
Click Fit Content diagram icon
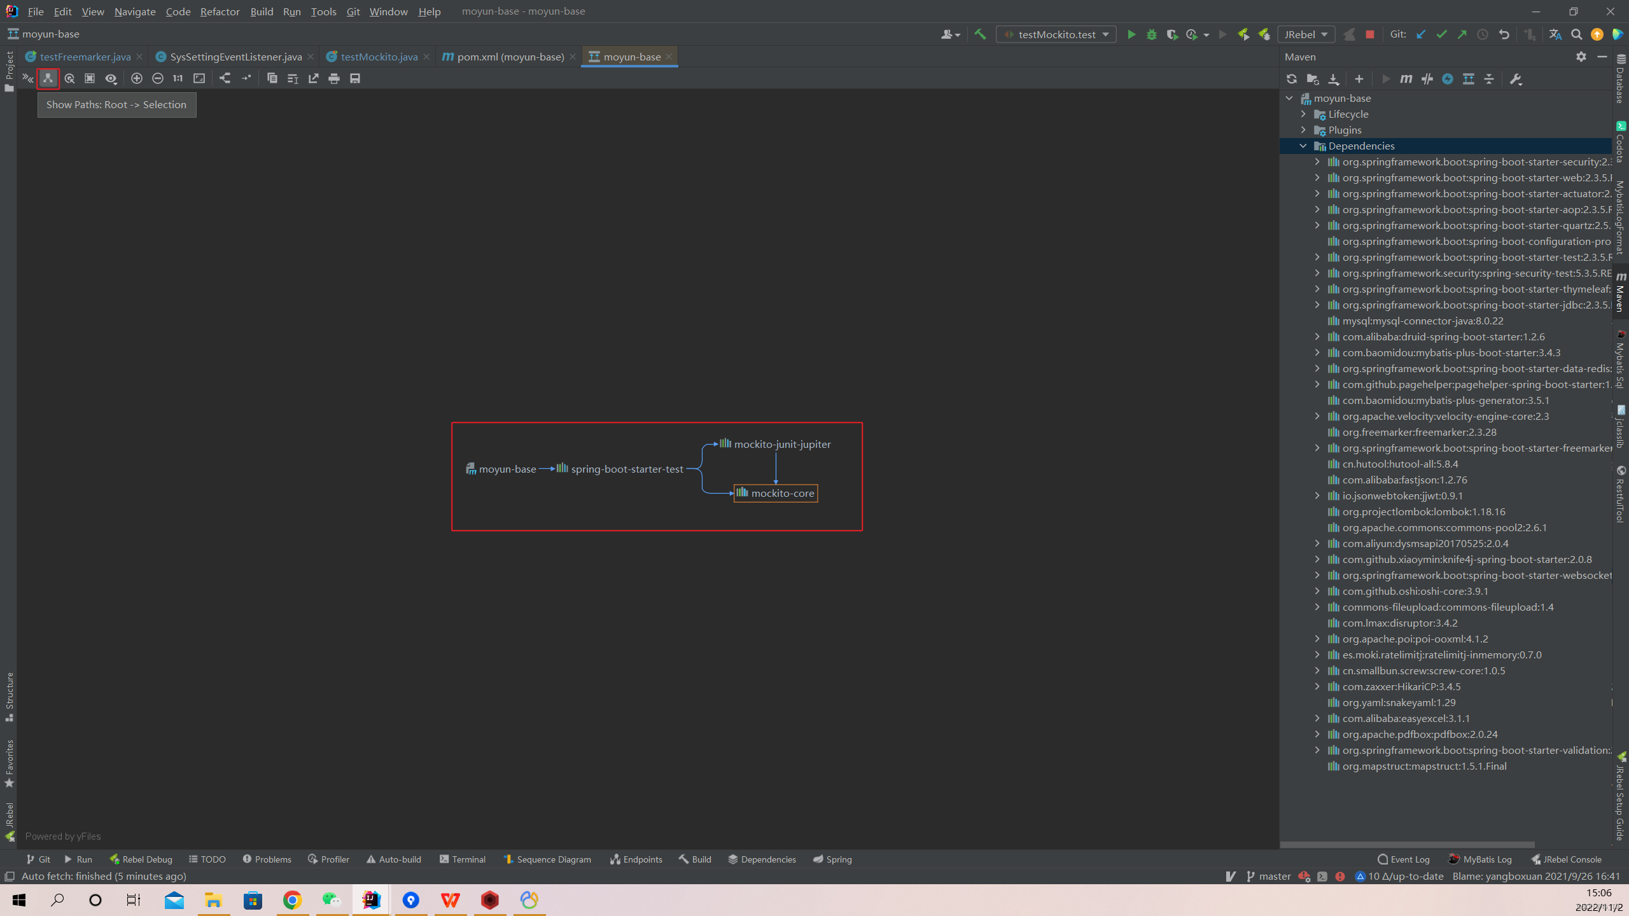click(199, 78)
